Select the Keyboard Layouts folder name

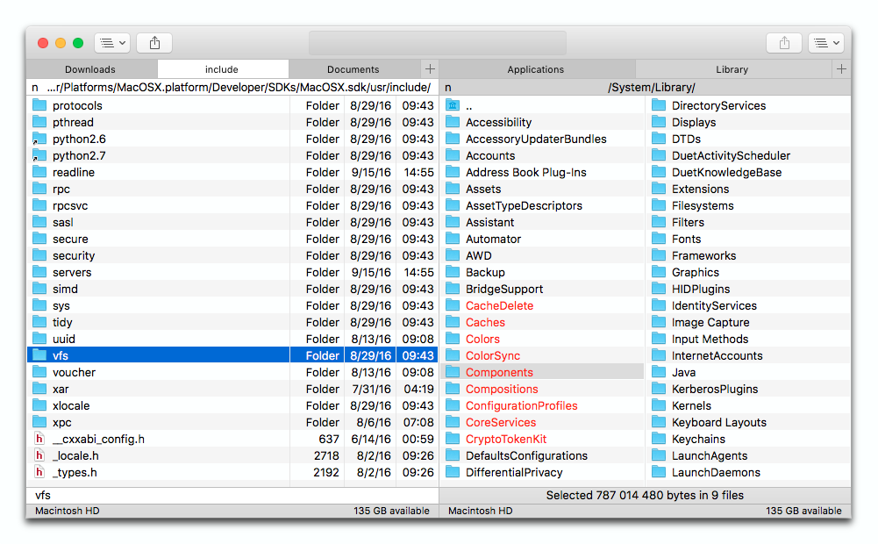click(719, 422)
